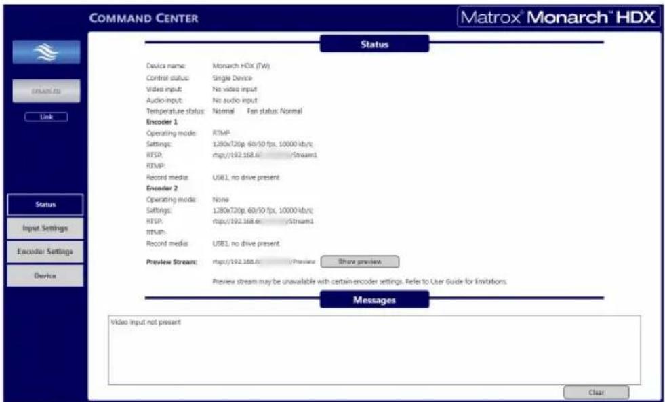The width and height of the screenshot is (665, 402).
Task: Open the Input Settings page
Action: [x=45, y=228]
